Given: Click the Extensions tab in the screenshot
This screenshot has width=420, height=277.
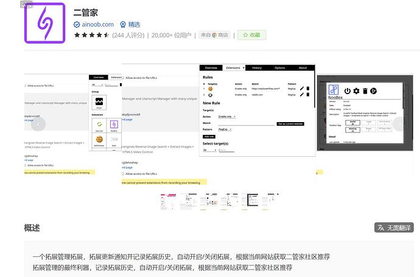Looking at the screenshot, I should click(234, 68).
